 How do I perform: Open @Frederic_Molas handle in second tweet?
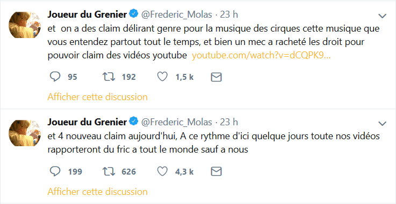point(176,122)
